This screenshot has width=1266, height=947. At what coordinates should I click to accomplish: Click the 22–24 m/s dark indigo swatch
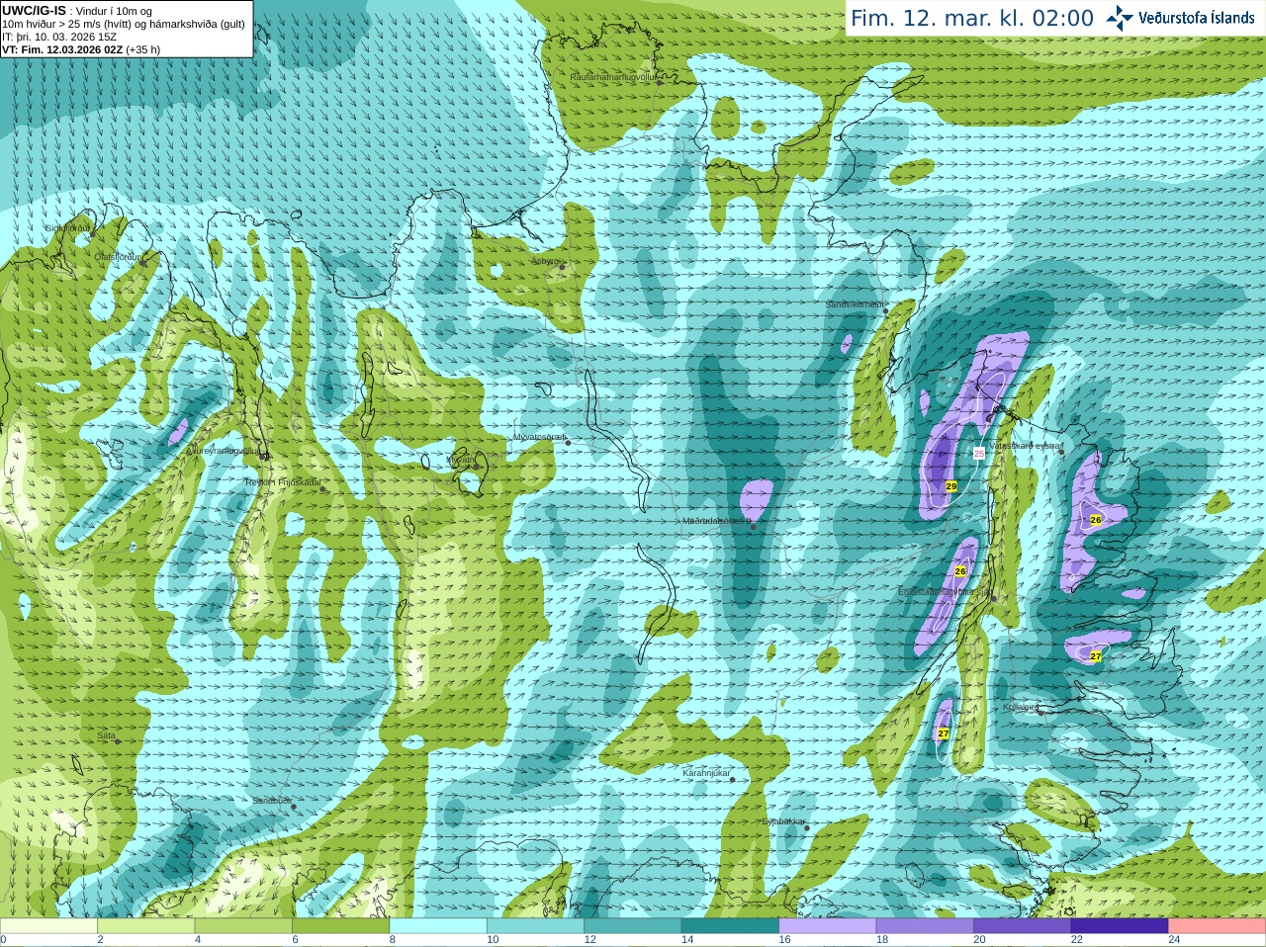click(x=1120, y=926)
